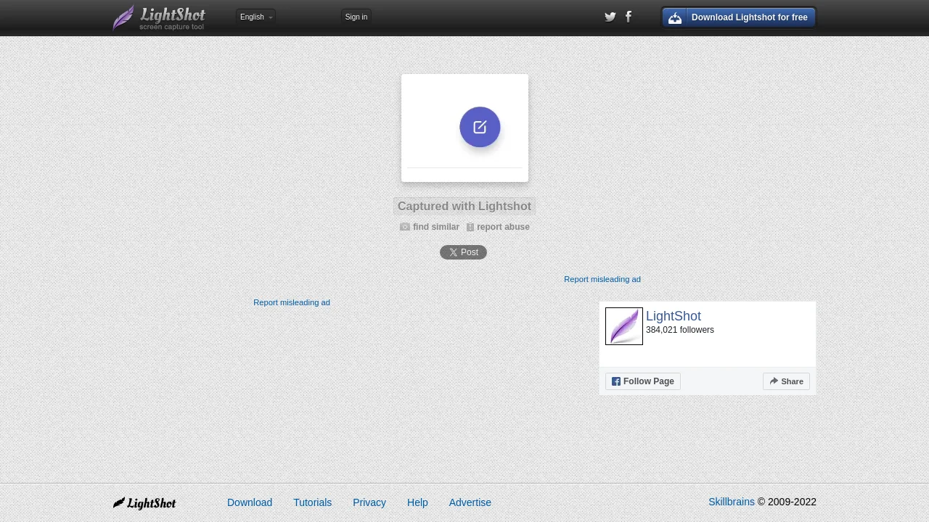Click the X Post share button
The height and width of the screenshot is (522, 929).
pos(463,252)
